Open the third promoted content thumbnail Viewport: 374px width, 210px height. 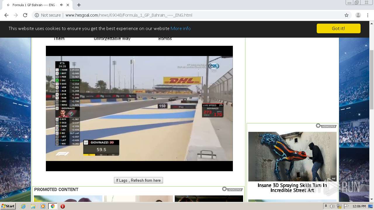[209, 199]
